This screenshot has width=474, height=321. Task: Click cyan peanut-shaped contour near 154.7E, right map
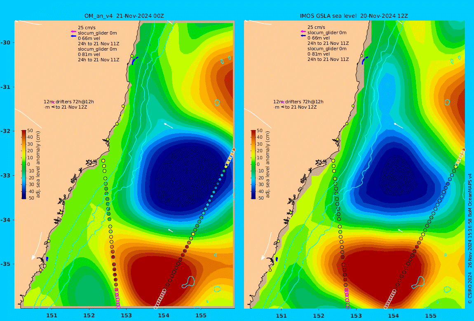coord(418,282)
